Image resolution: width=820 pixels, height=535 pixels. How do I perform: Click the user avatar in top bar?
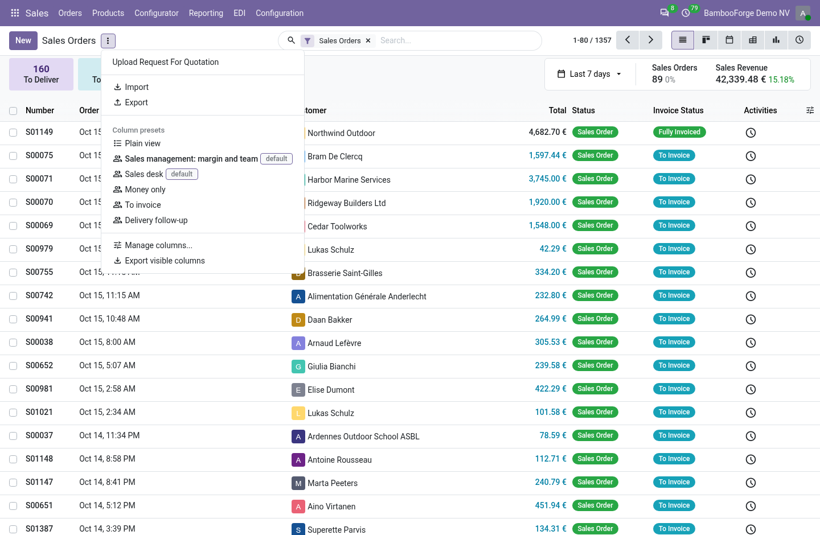(x=803, y=13)
